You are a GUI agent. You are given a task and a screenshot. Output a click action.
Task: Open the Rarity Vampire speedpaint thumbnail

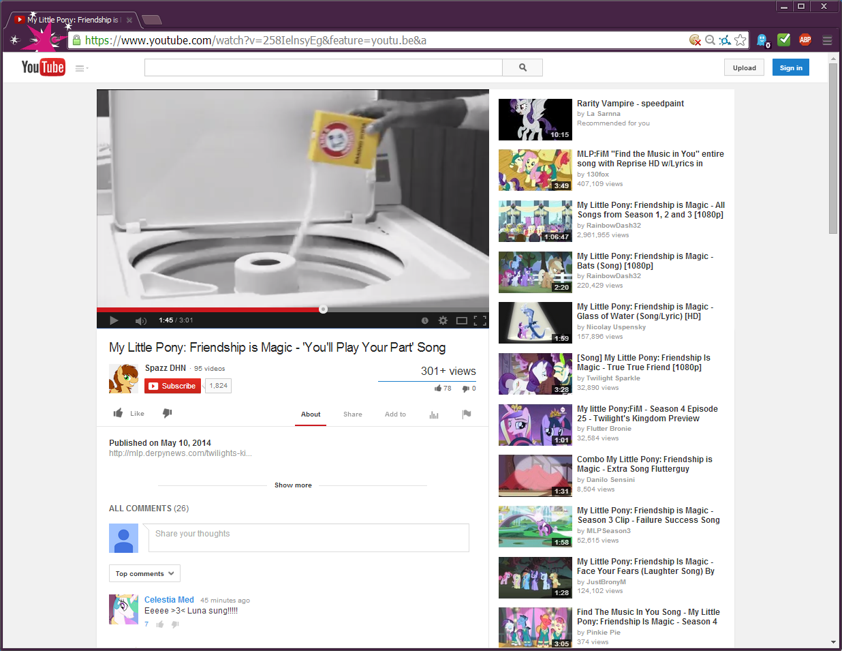(535, 119)
